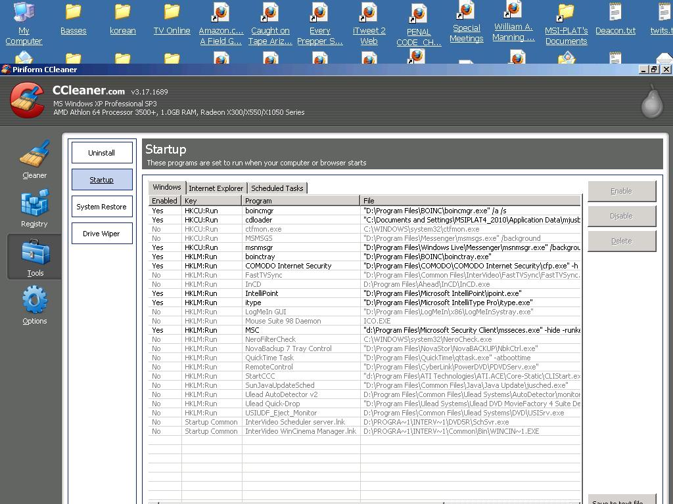The image size is (673, 504).
Task: Open the System Restore tool
Action: (102, 207)
